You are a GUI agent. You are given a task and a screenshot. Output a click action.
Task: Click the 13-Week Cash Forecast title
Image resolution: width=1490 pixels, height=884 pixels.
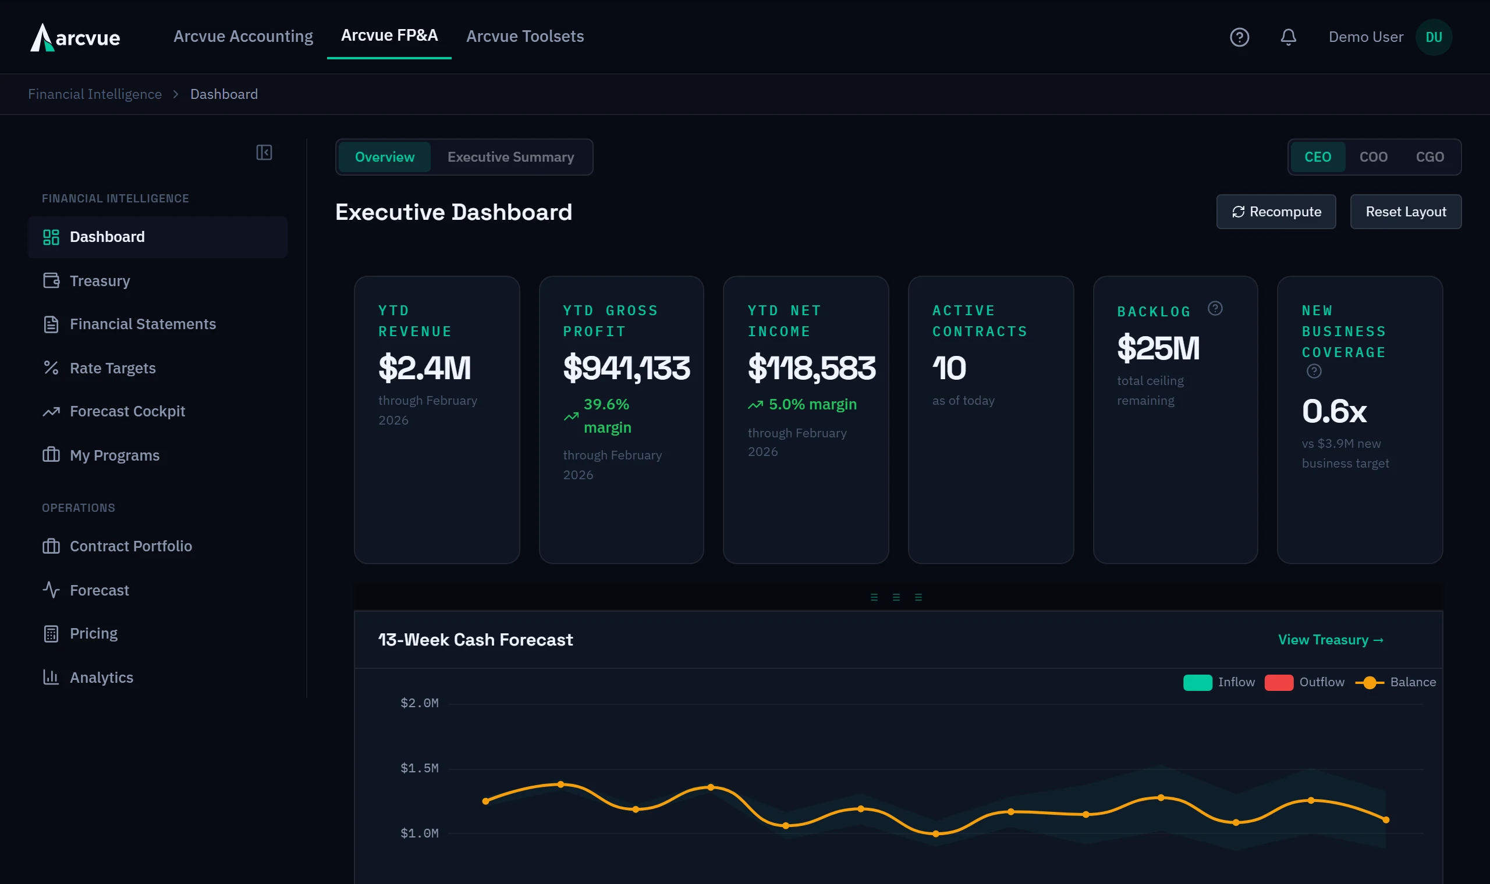[x=476, y=640]
